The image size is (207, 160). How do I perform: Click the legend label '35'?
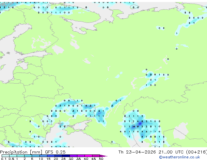click(78, 159)
